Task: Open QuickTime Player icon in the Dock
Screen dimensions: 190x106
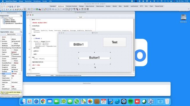Action: (124, 102)
